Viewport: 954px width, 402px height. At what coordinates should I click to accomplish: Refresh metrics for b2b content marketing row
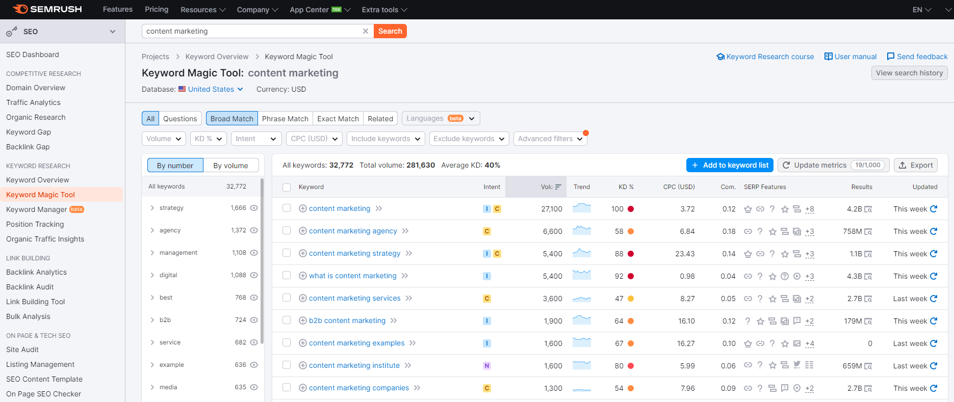coord(934,321)
